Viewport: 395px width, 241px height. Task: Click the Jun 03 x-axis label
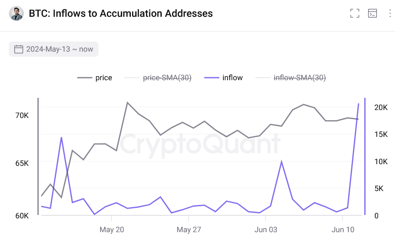click(x=266, y=230)
